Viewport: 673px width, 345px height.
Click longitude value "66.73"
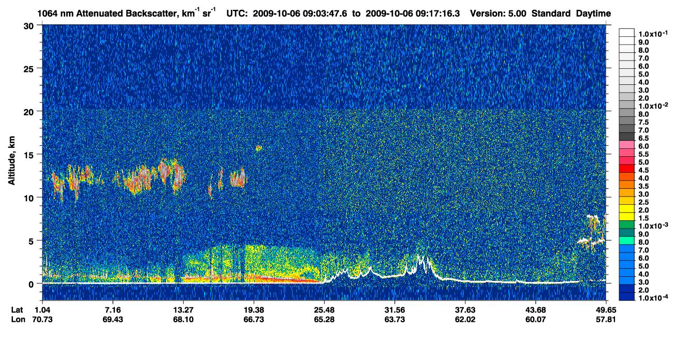click(254, 320)
